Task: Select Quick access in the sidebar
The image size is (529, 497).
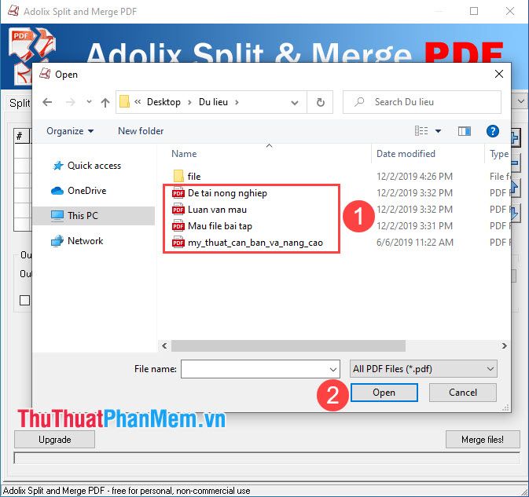Action: click(94, 166)
